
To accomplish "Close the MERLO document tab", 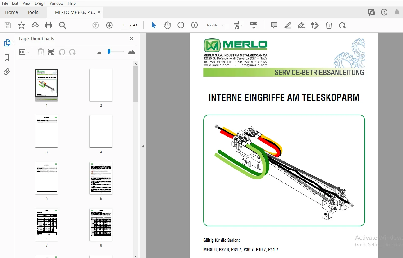I will pos(99,12).
